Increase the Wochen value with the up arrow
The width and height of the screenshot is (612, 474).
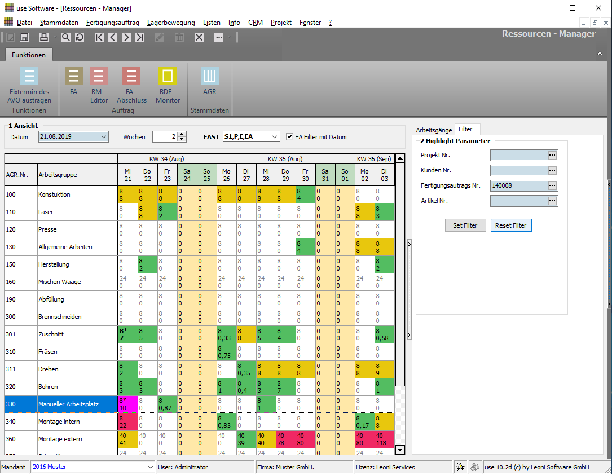pyautogui.click(x=181, y=135)
